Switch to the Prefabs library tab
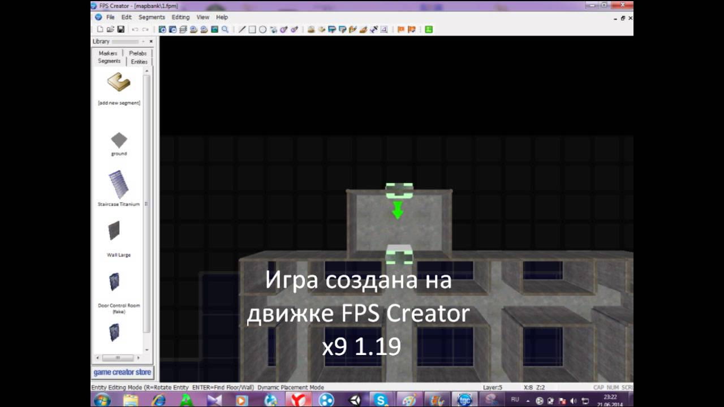The image size is (724, 407). pos(137,53)
